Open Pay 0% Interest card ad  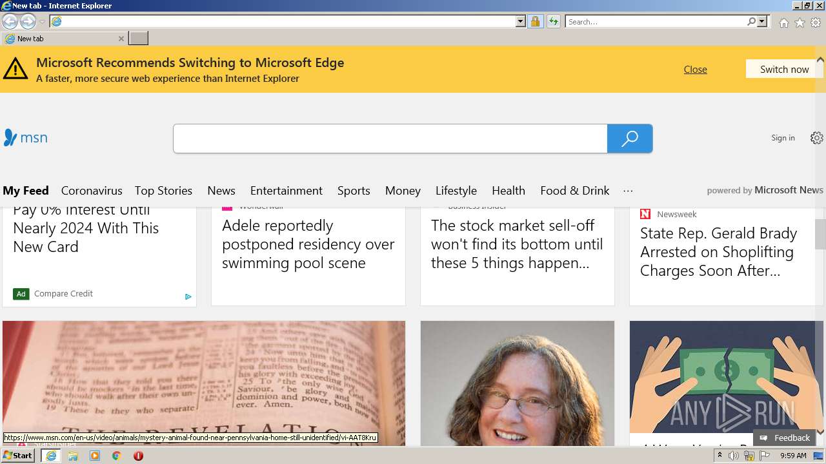pos(86,228)
